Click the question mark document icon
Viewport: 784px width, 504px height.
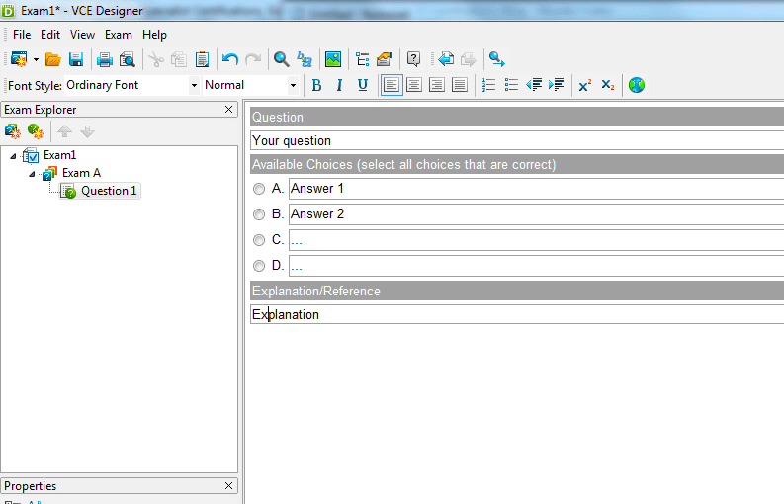click(x=413, y=59)
